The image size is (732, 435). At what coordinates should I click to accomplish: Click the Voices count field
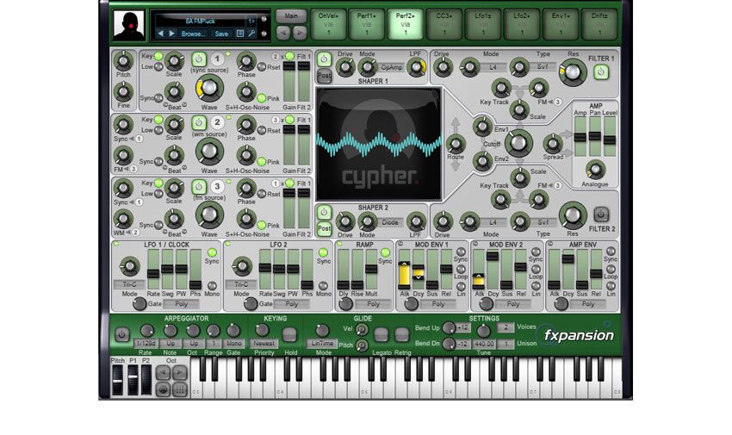pyautogui.click(x=506, y=327)
